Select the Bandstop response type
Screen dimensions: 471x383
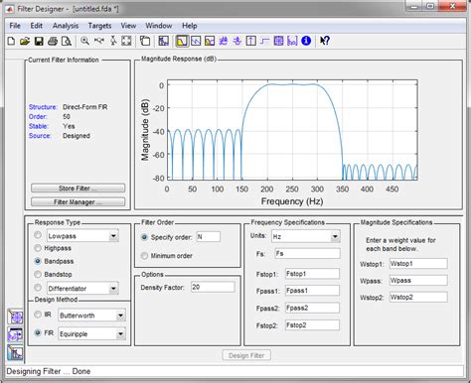53,275
